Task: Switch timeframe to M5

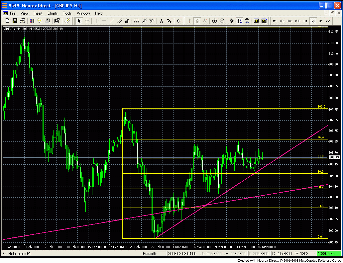Action: (x=283, y=21)
